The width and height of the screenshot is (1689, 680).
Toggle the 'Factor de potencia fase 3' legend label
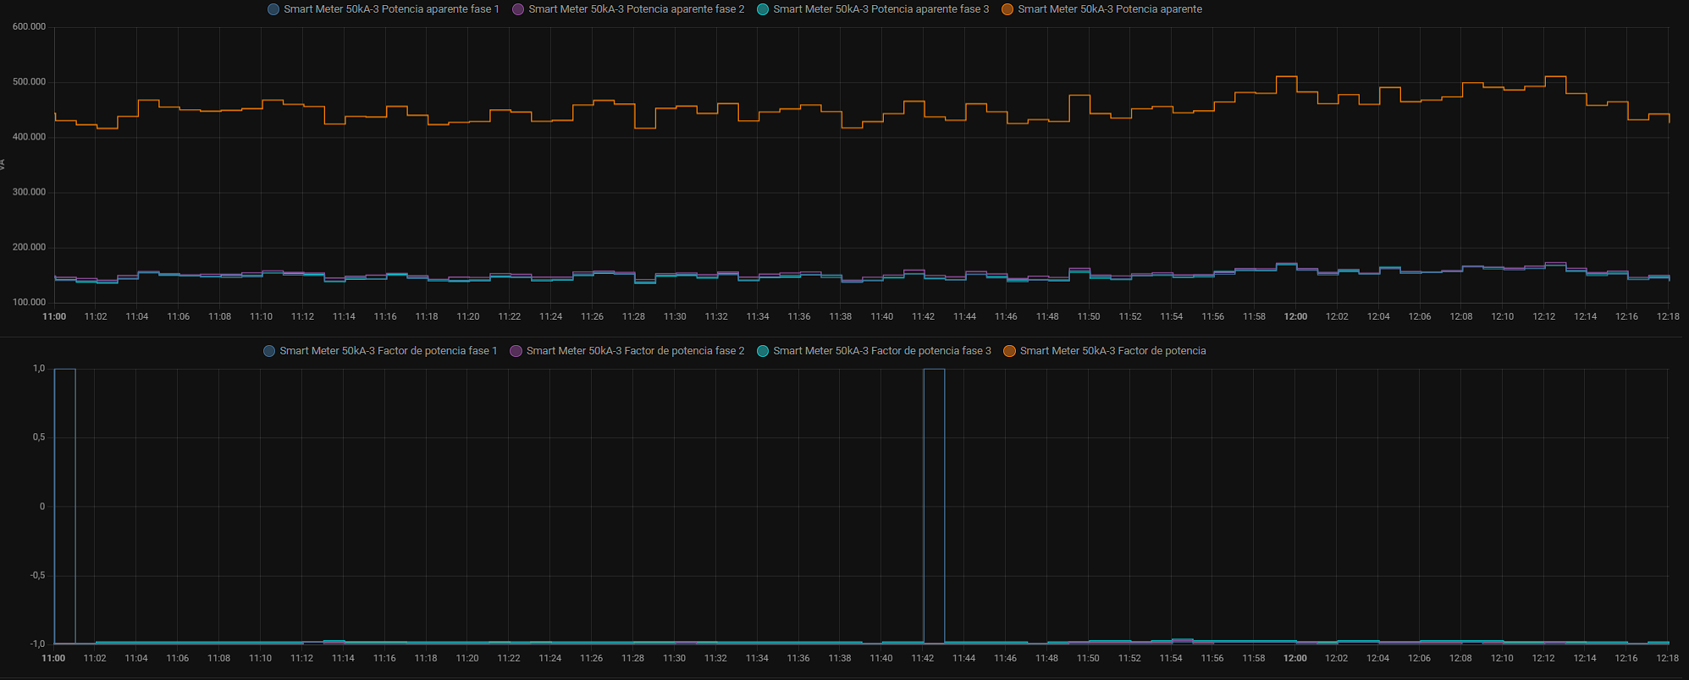[x=881, y=351]
